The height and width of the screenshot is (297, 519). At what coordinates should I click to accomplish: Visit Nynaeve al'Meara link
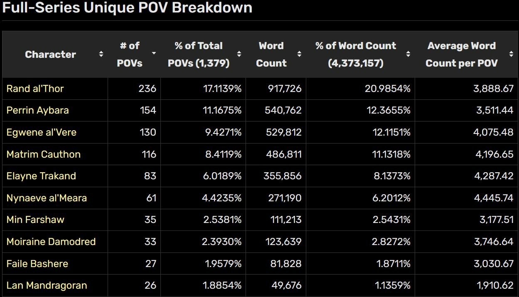(x=47, y=198)
